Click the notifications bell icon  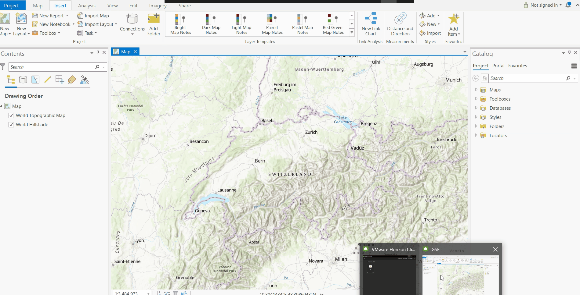[568, 5]
